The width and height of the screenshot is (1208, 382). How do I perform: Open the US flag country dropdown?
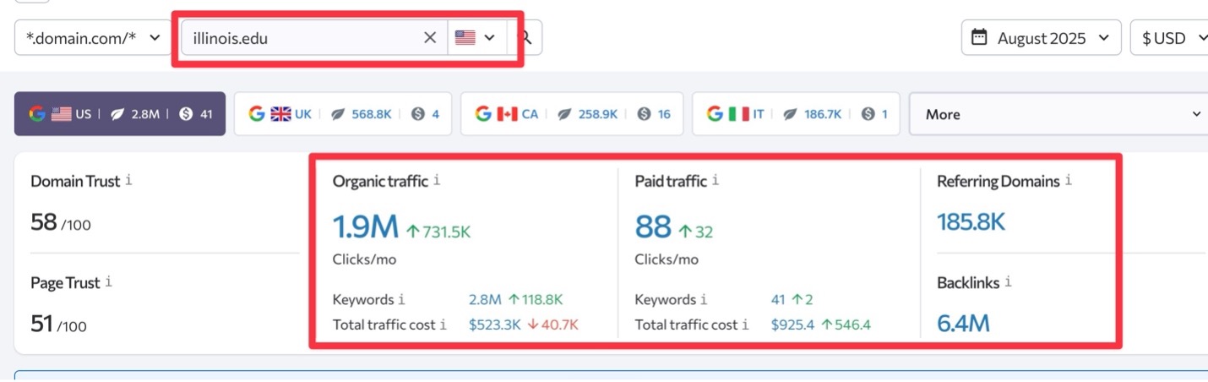tap(476, 38)
